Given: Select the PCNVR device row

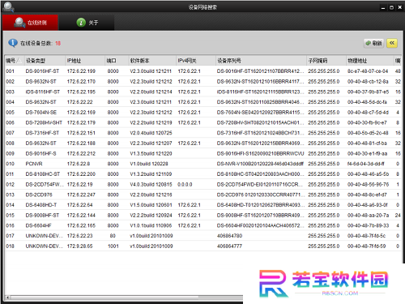Looking at the screenshot, I should (202, 164).
